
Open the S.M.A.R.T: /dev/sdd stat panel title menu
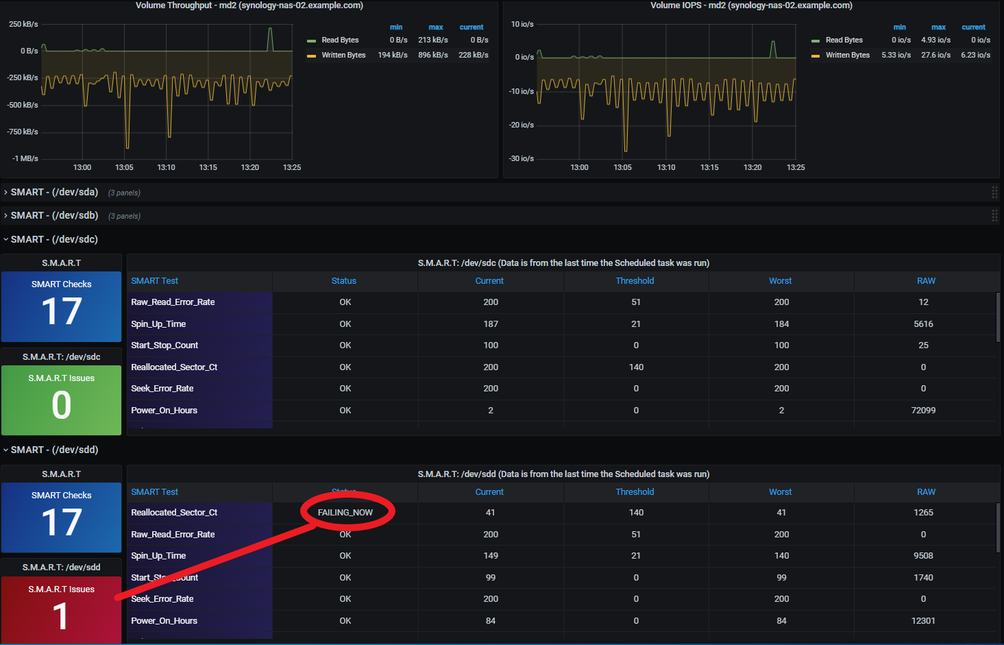click(62, 568)
